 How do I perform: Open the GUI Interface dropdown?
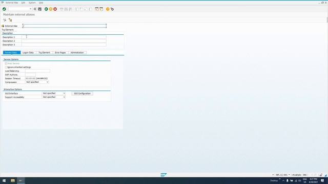pos(64,93)
